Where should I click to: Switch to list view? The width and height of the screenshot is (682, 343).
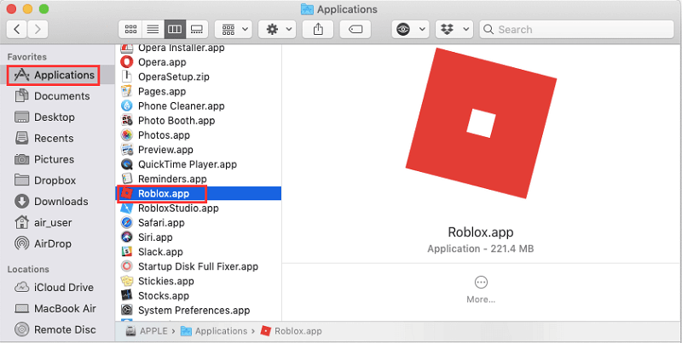coord(153,29)
